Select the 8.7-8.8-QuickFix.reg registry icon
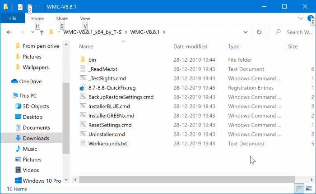 tap(83, 88)
